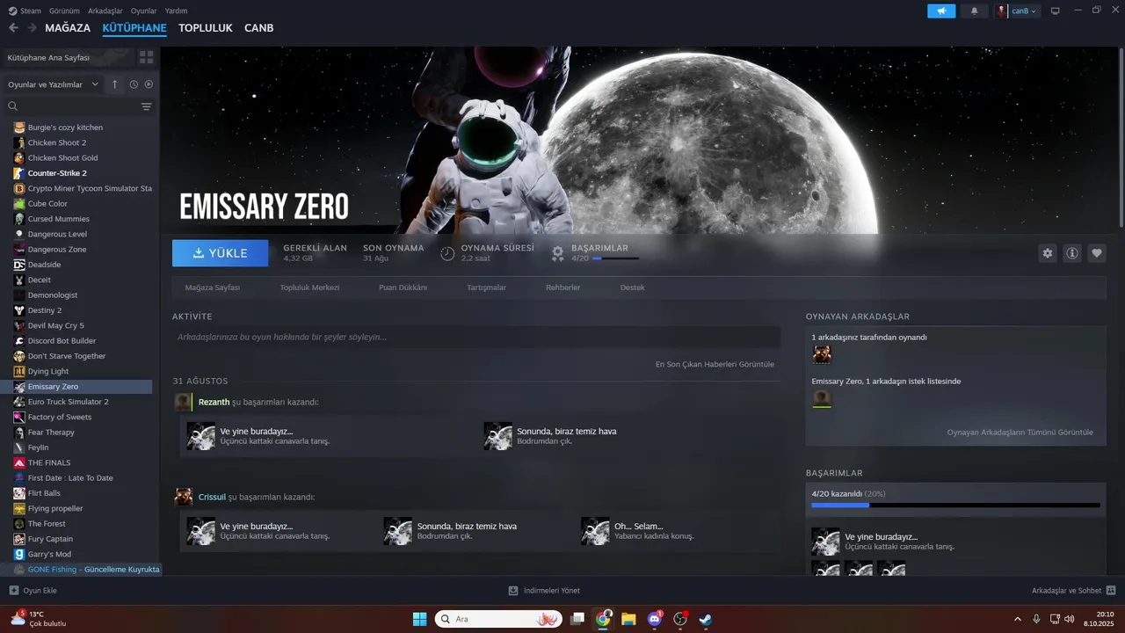The height and width of the screenshot is (633, 1125).
Task: Open the canB account dropdown
Action: click(1017, 11)
